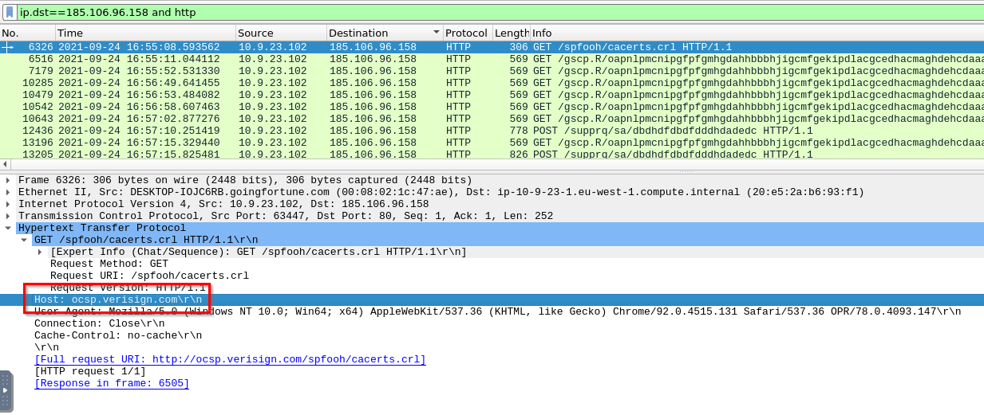
Task: Collapse the Hypertext Transfer Protocol section
Action: tap(8, 229)
